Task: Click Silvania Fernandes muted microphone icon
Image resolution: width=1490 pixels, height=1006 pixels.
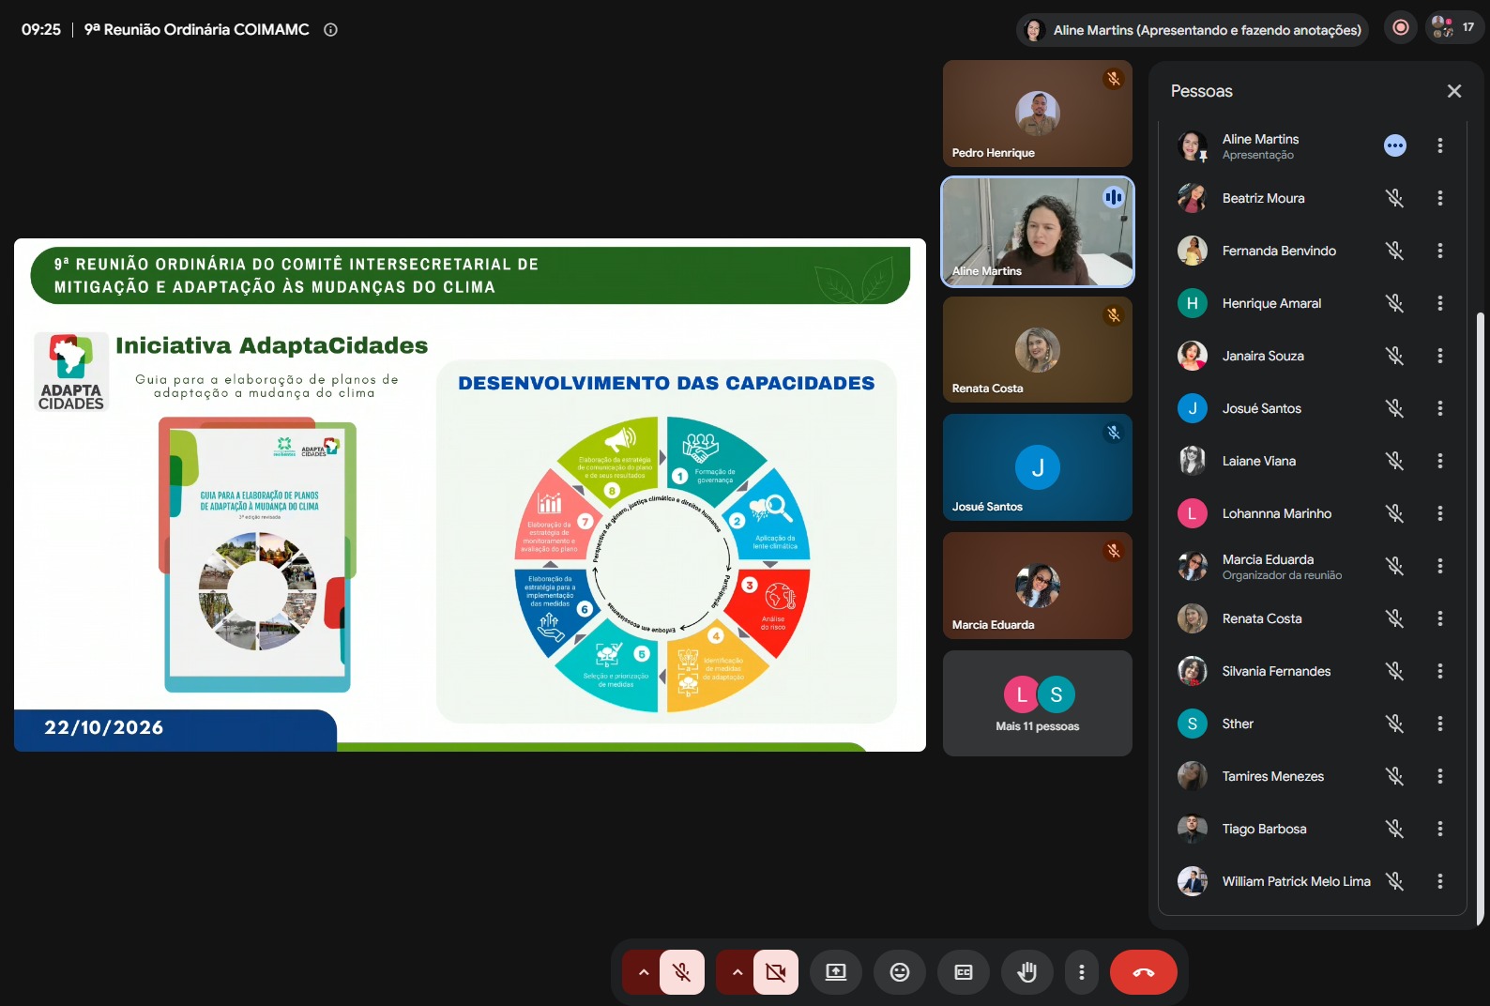Action: [1395, 671]
